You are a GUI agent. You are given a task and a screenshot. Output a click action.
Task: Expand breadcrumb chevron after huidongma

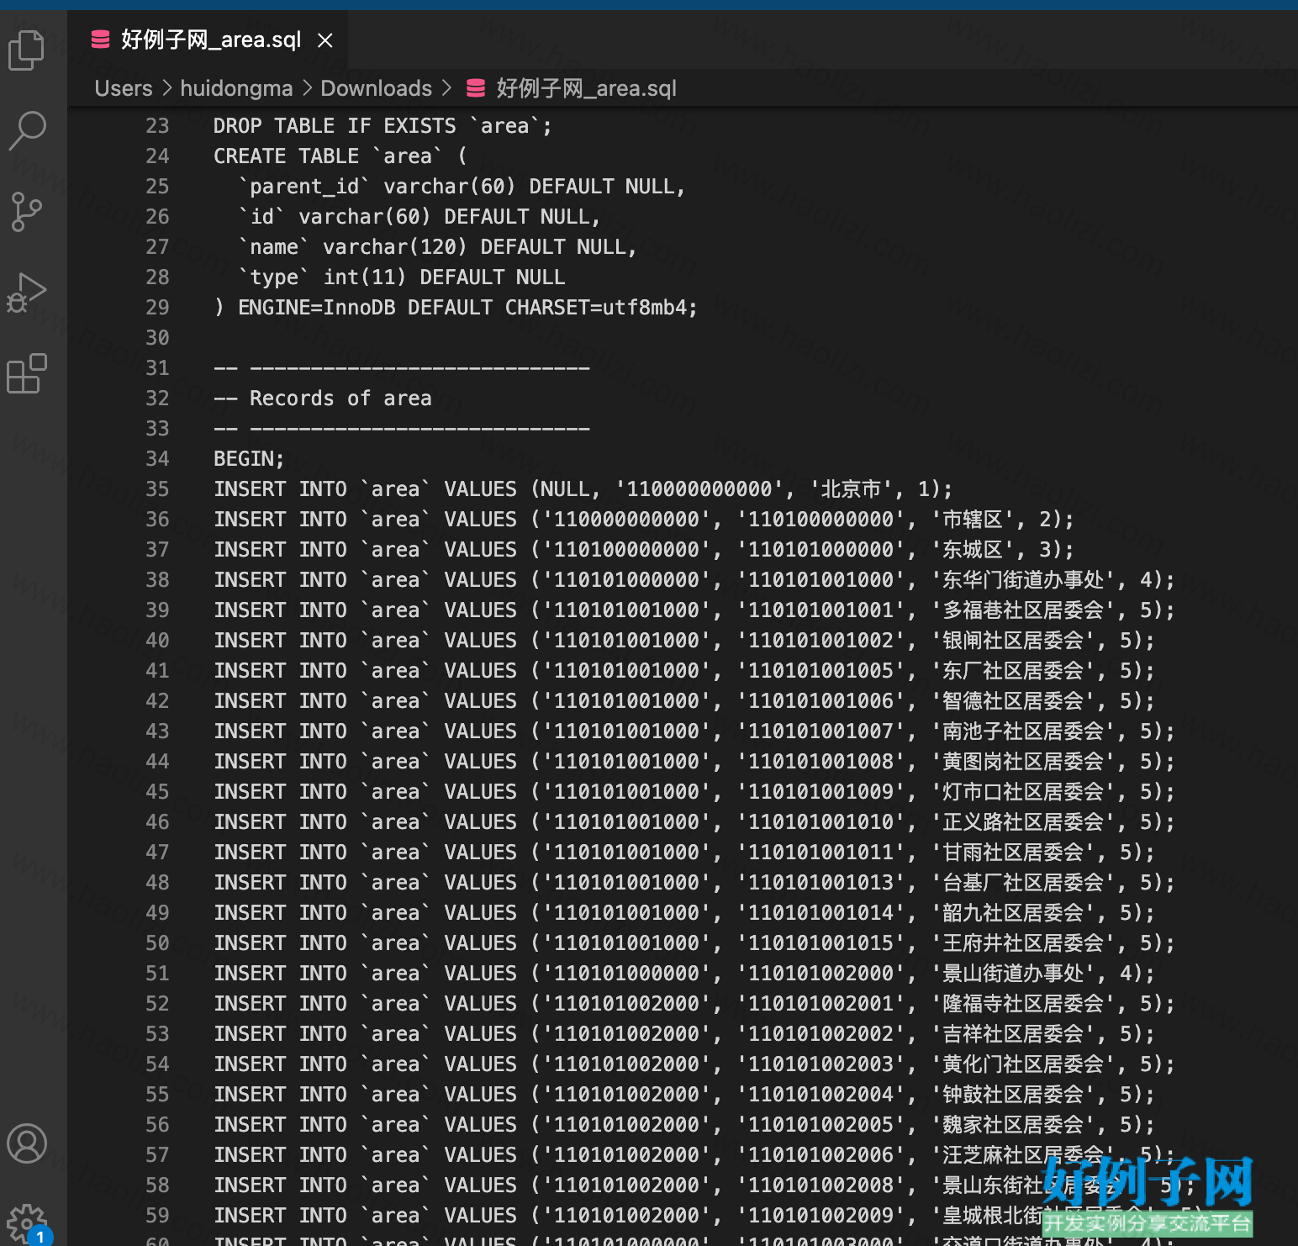coord(307,88)
